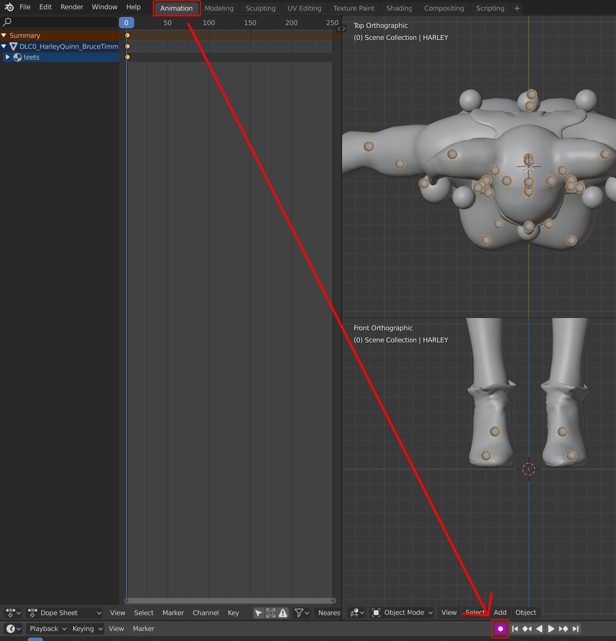
Task: Click the Front Orthographic view label
Action: coord(383,328)
